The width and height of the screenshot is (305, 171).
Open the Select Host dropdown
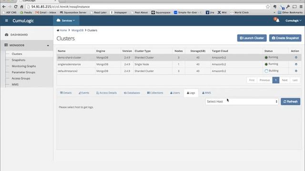point(242,101)
